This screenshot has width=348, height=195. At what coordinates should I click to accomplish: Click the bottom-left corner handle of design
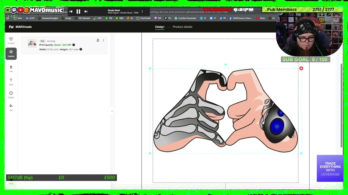click(150, 153)
